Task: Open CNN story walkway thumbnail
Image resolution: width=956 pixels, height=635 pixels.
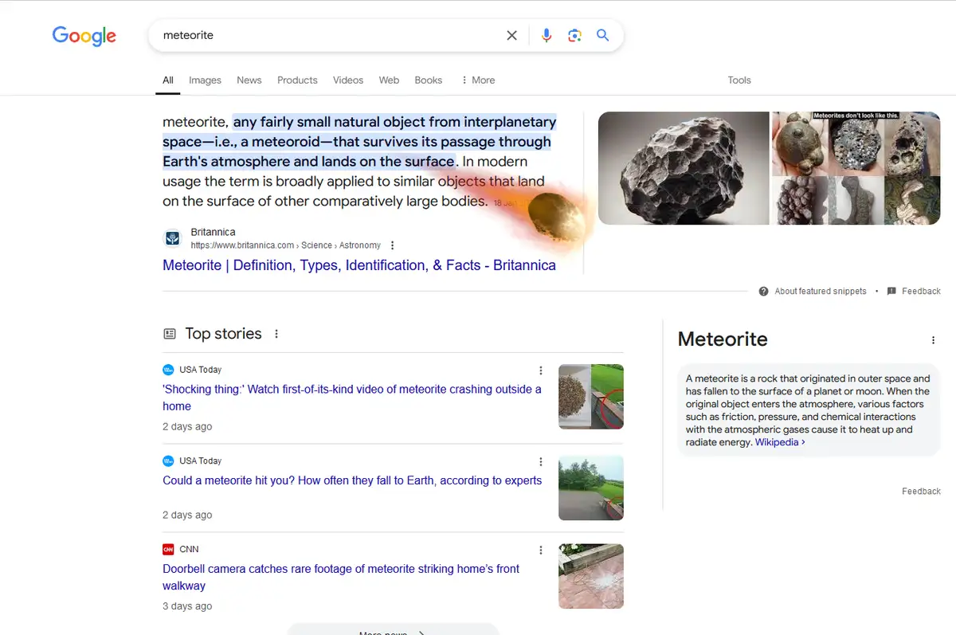Action: (x=591, y=576)
